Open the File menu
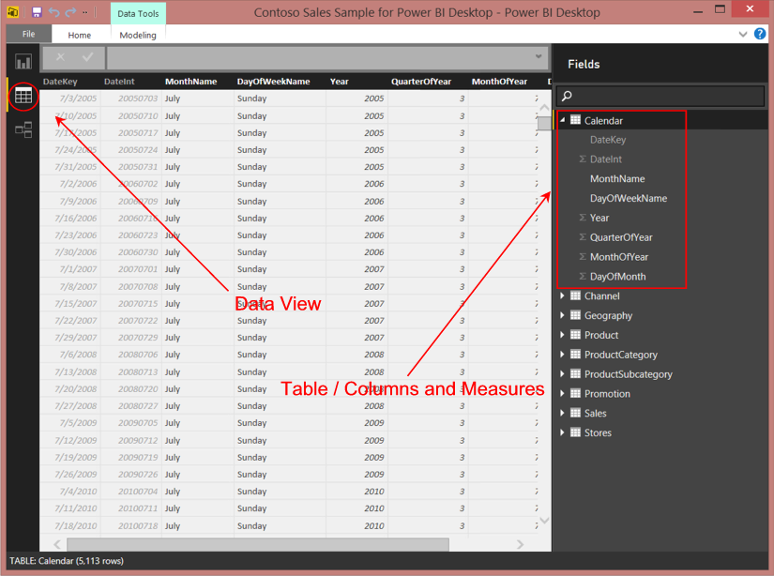The width and height of the screenshot is (774, 576). click(x=29, y=34)
